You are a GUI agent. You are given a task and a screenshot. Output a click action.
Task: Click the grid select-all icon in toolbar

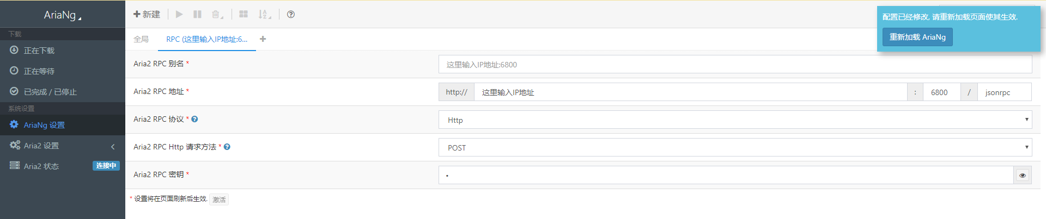[x=244, y=15]
